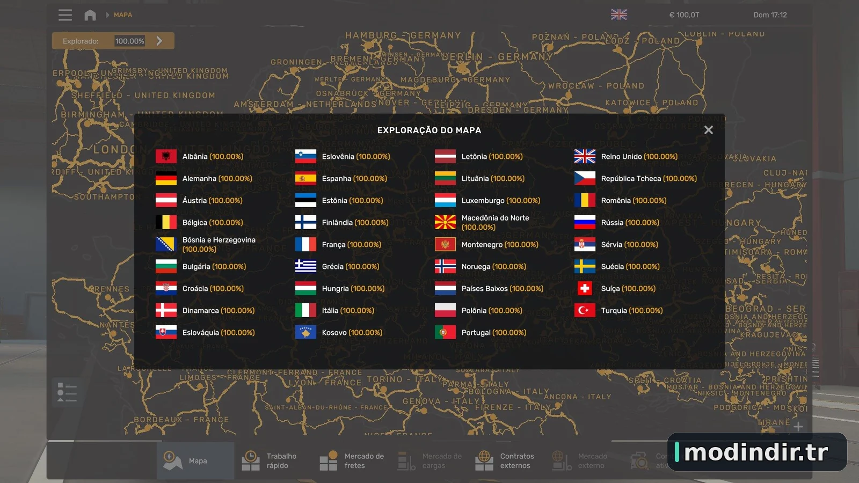Click the Kosovo flag icon

coord(305,332)
